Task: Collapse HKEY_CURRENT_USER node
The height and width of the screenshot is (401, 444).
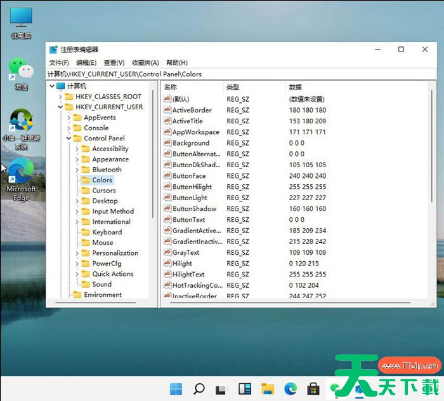Action: pos(60,107)
